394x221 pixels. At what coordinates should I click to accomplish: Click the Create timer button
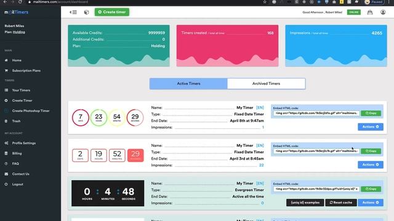(x=112, y=12)
